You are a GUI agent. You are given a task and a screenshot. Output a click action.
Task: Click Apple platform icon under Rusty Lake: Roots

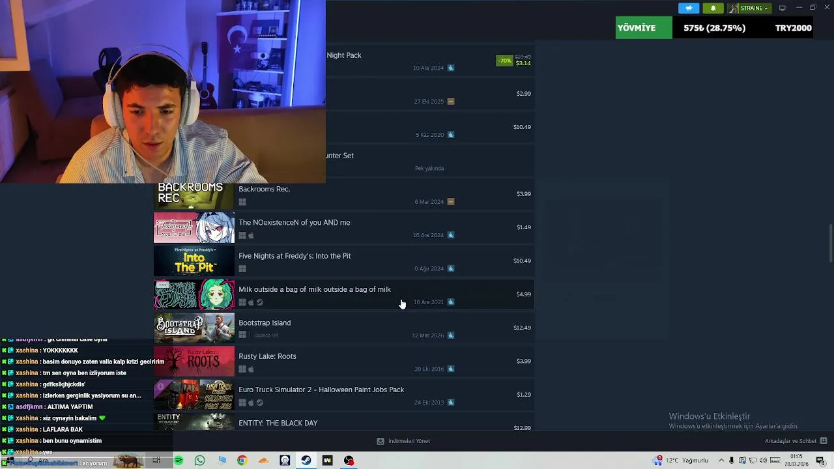coord(251,369)
